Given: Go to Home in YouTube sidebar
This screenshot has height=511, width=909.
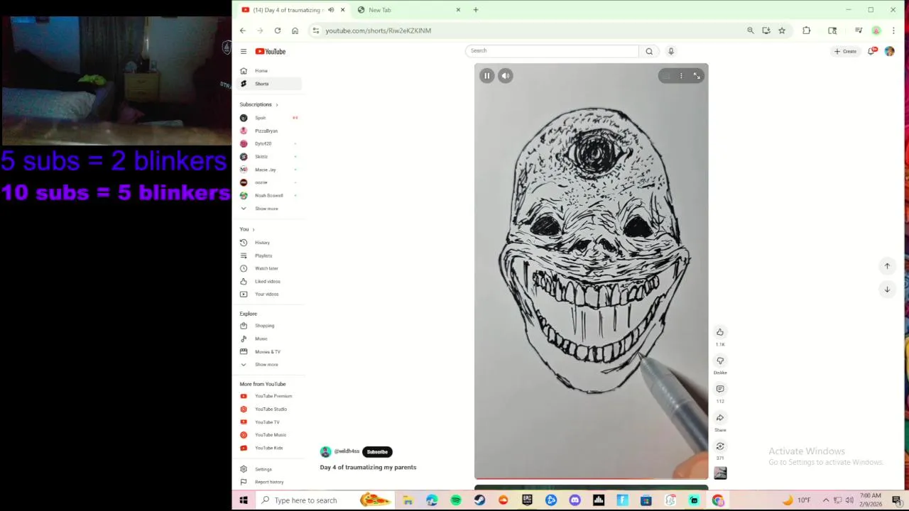Looking at the screenshot, I should [x=270, y=71].
